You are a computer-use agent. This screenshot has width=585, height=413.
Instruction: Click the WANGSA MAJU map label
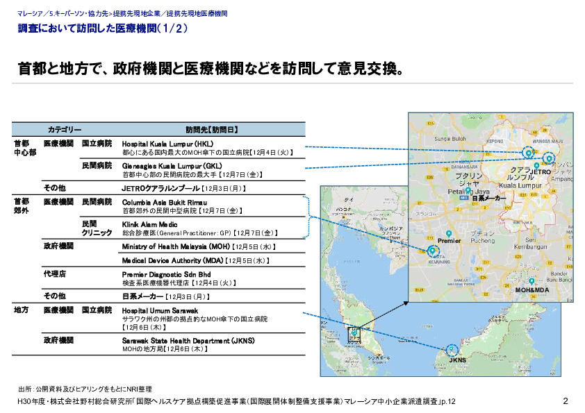pos(547,142)
